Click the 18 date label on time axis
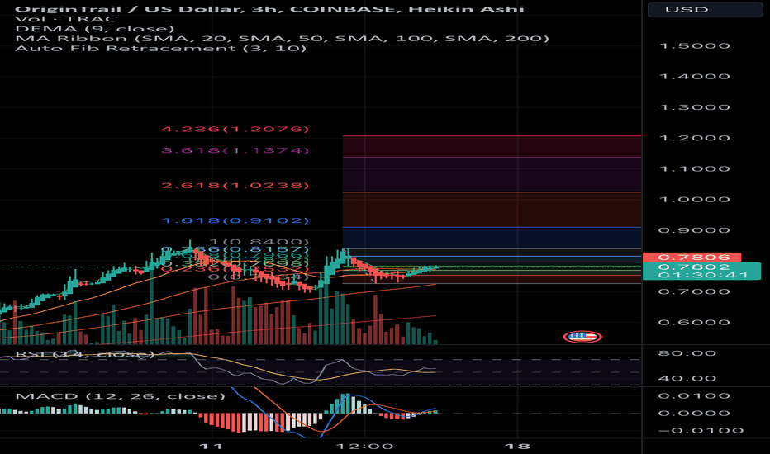The height and width of the screenshot is (454, 770). tap(518, 445)
